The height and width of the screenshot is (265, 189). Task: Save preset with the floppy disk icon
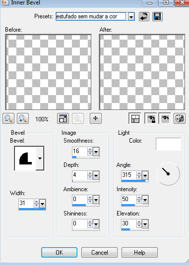coord(157,16)
